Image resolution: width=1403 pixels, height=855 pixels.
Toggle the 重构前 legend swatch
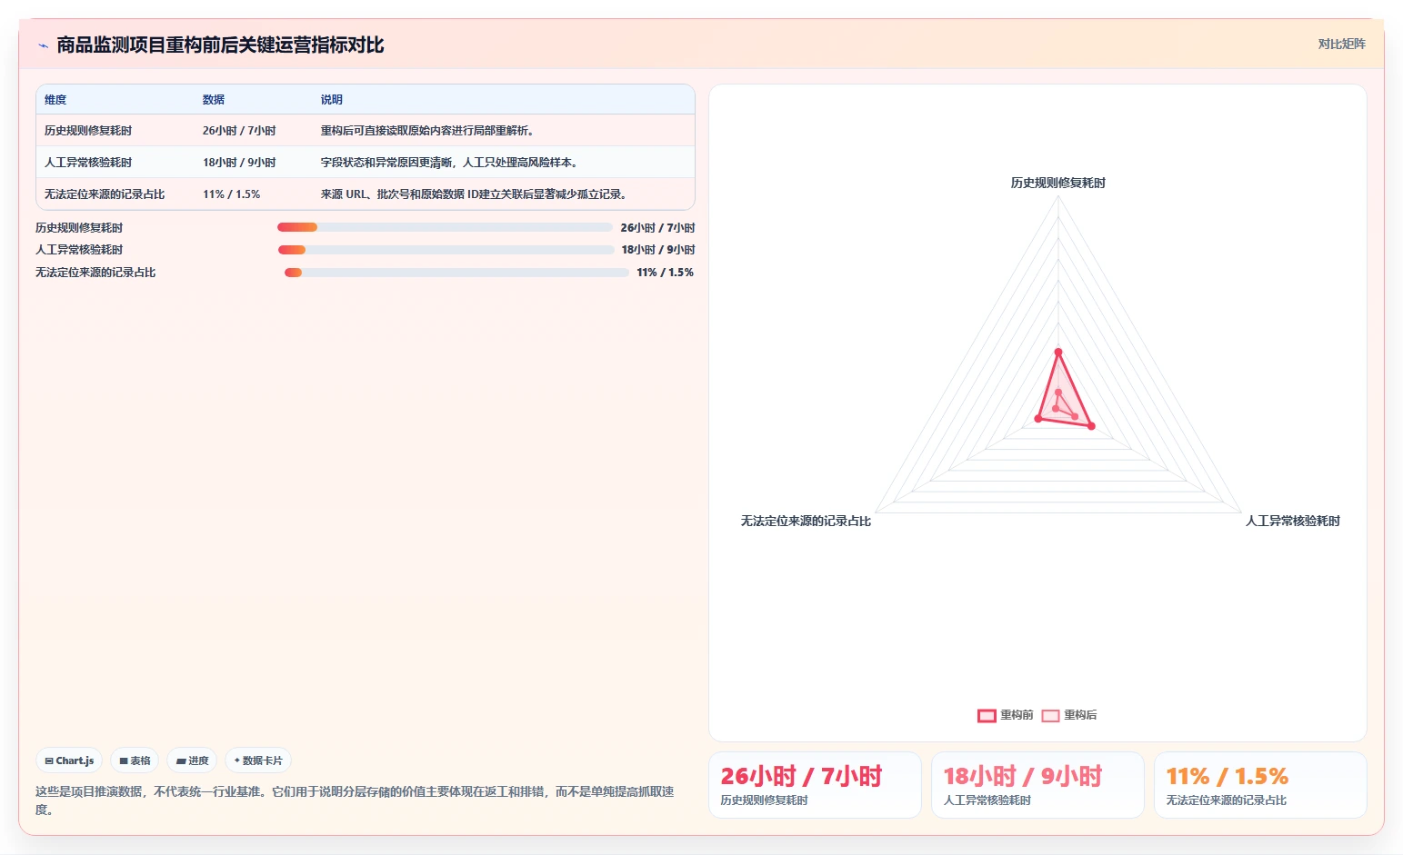987,716
